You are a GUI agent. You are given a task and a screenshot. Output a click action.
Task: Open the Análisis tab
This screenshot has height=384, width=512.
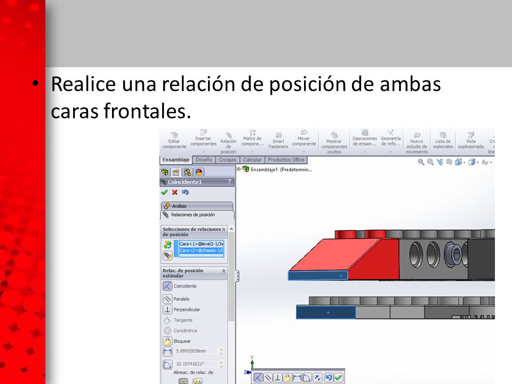click(197, 206)
